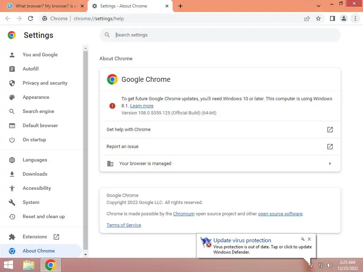The width and height of the screenshot is (363, 272).
Task: Click the Learn more link
Action: tap(142, 106)
